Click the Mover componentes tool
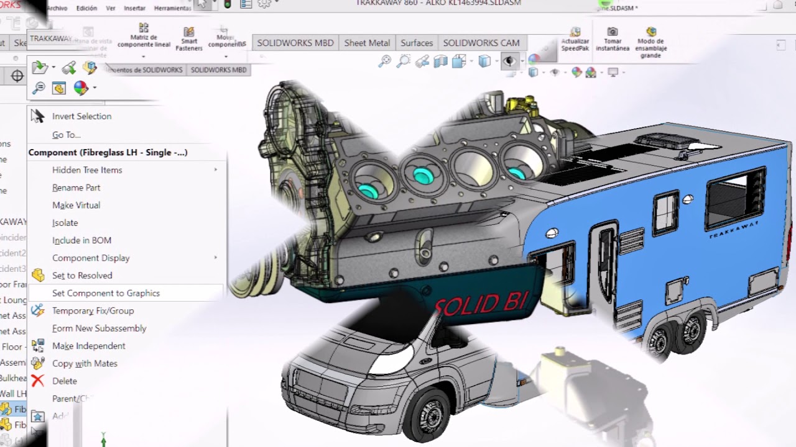The width and height of the screenshot is (796, 447). 226,37
